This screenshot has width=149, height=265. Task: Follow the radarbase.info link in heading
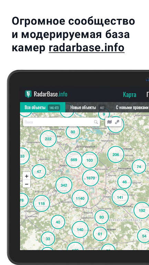pyautogui.click(x=87, y=48)
